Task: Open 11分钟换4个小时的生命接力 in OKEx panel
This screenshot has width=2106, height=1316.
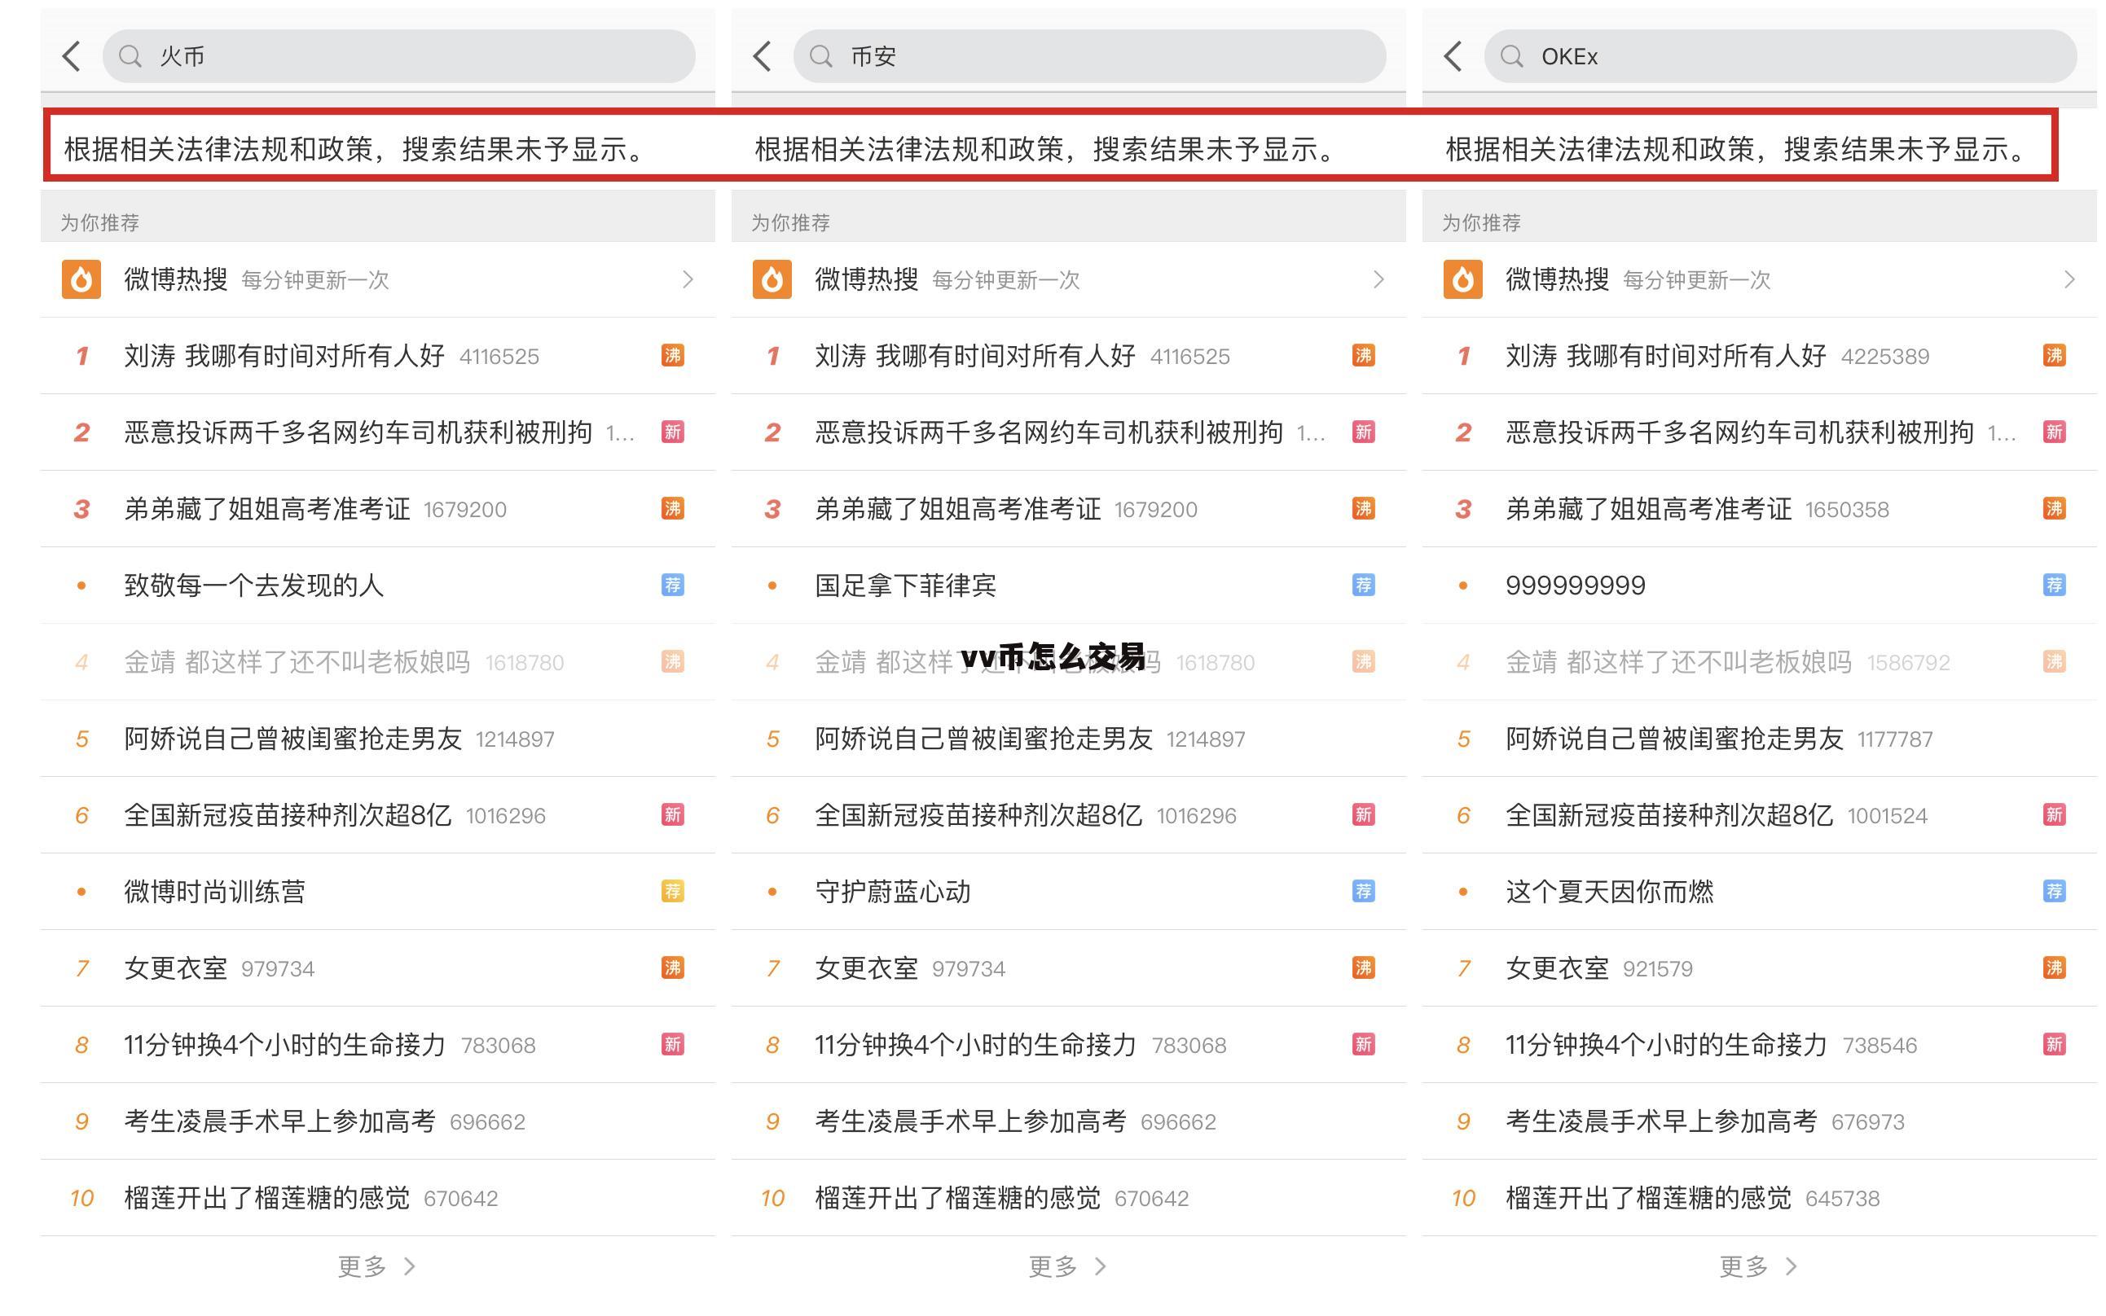Action: [x=1666, y=1046]
